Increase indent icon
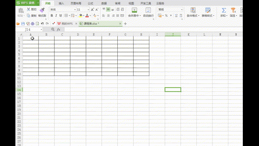259x146 pixels. 122,9
